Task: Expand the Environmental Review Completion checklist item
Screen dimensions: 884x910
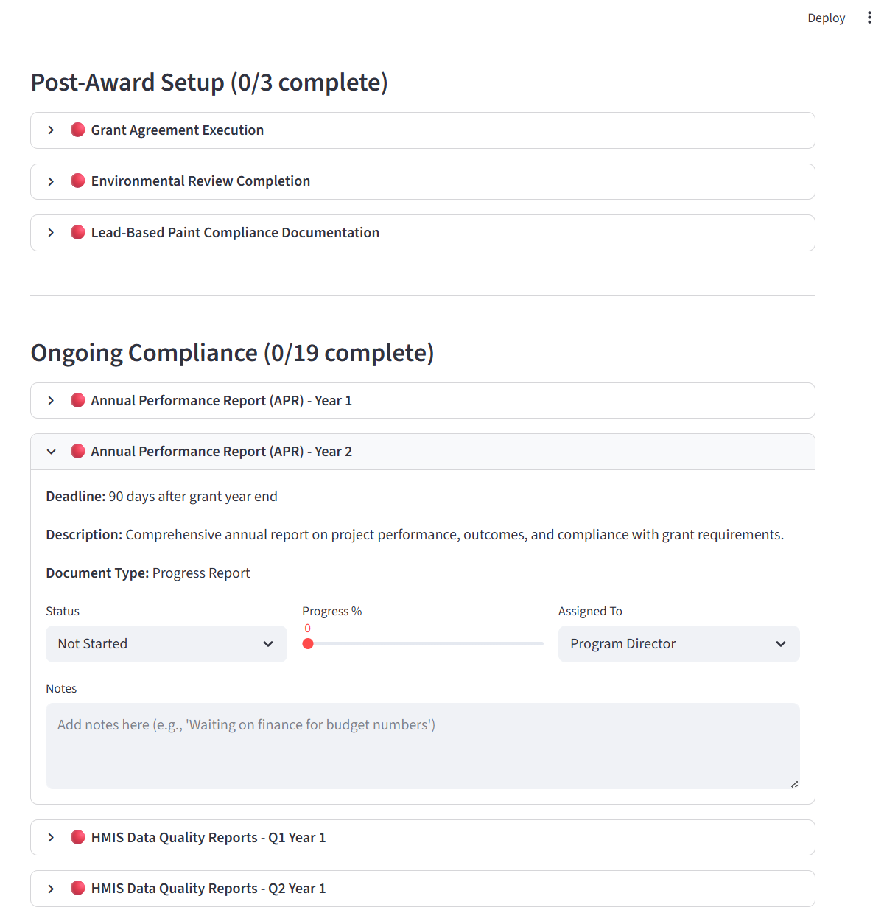Action: tap(51, 181)
